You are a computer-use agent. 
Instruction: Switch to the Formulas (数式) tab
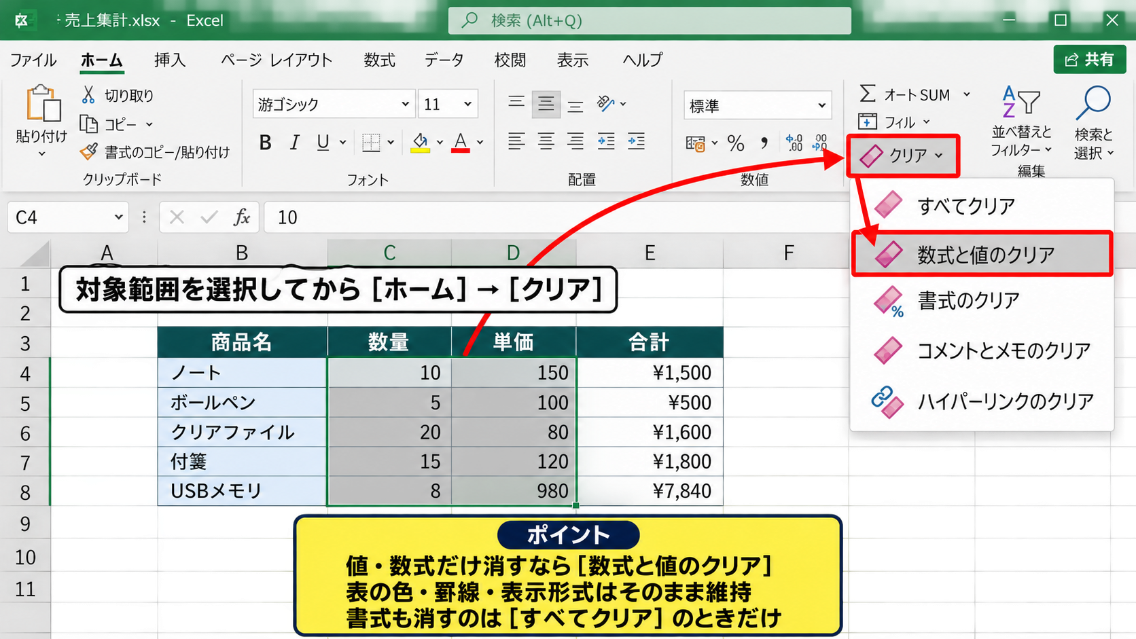point(379,60)
